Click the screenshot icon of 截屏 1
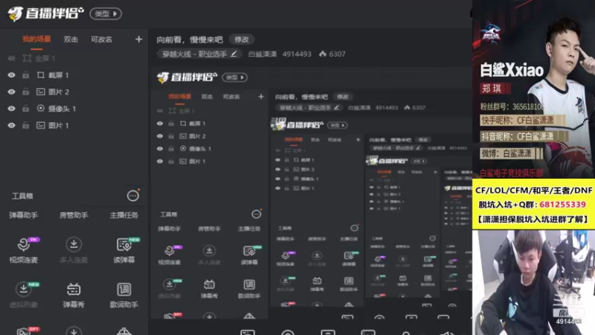This screenshot has width=595, height=335. click(41, 75)
